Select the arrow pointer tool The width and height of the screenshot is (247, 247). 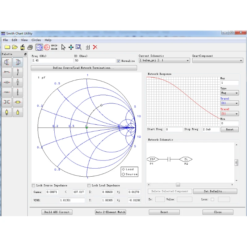[63, 47]
